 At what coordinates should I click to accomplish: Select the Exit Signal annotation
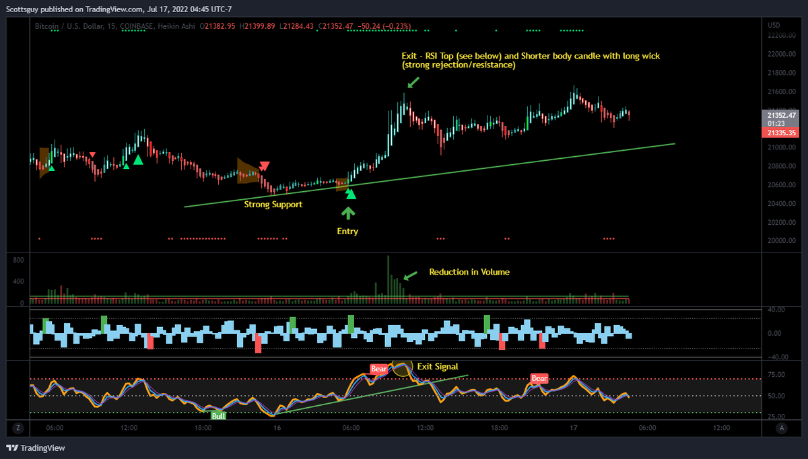[438, 366]
